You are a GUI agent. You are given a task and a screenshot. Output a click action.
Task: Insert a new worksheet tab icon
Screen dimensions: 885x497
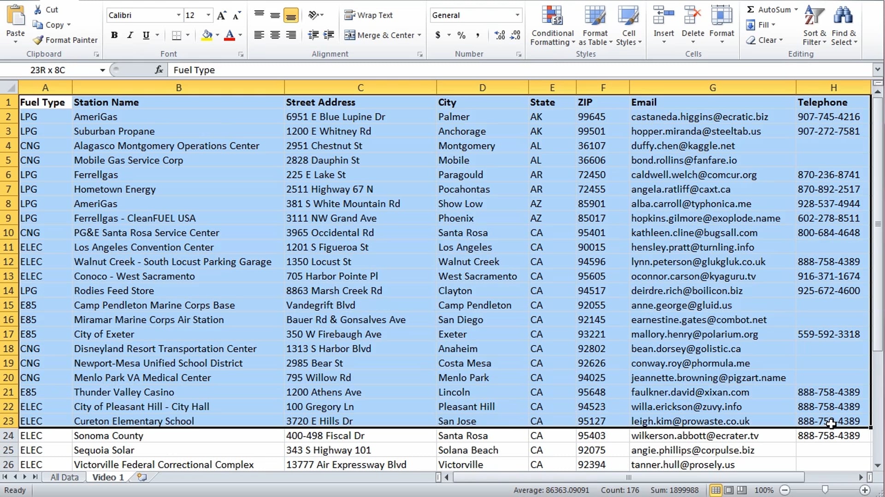(142, 477)
